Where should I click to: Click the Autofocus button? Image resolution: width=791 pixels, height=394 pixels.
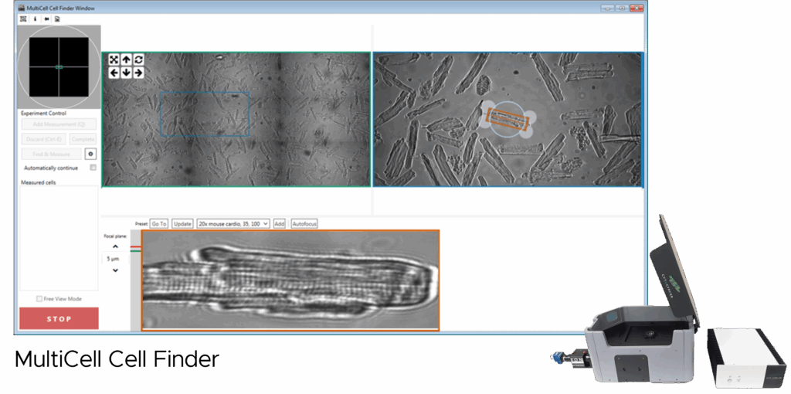click(304, 223)
